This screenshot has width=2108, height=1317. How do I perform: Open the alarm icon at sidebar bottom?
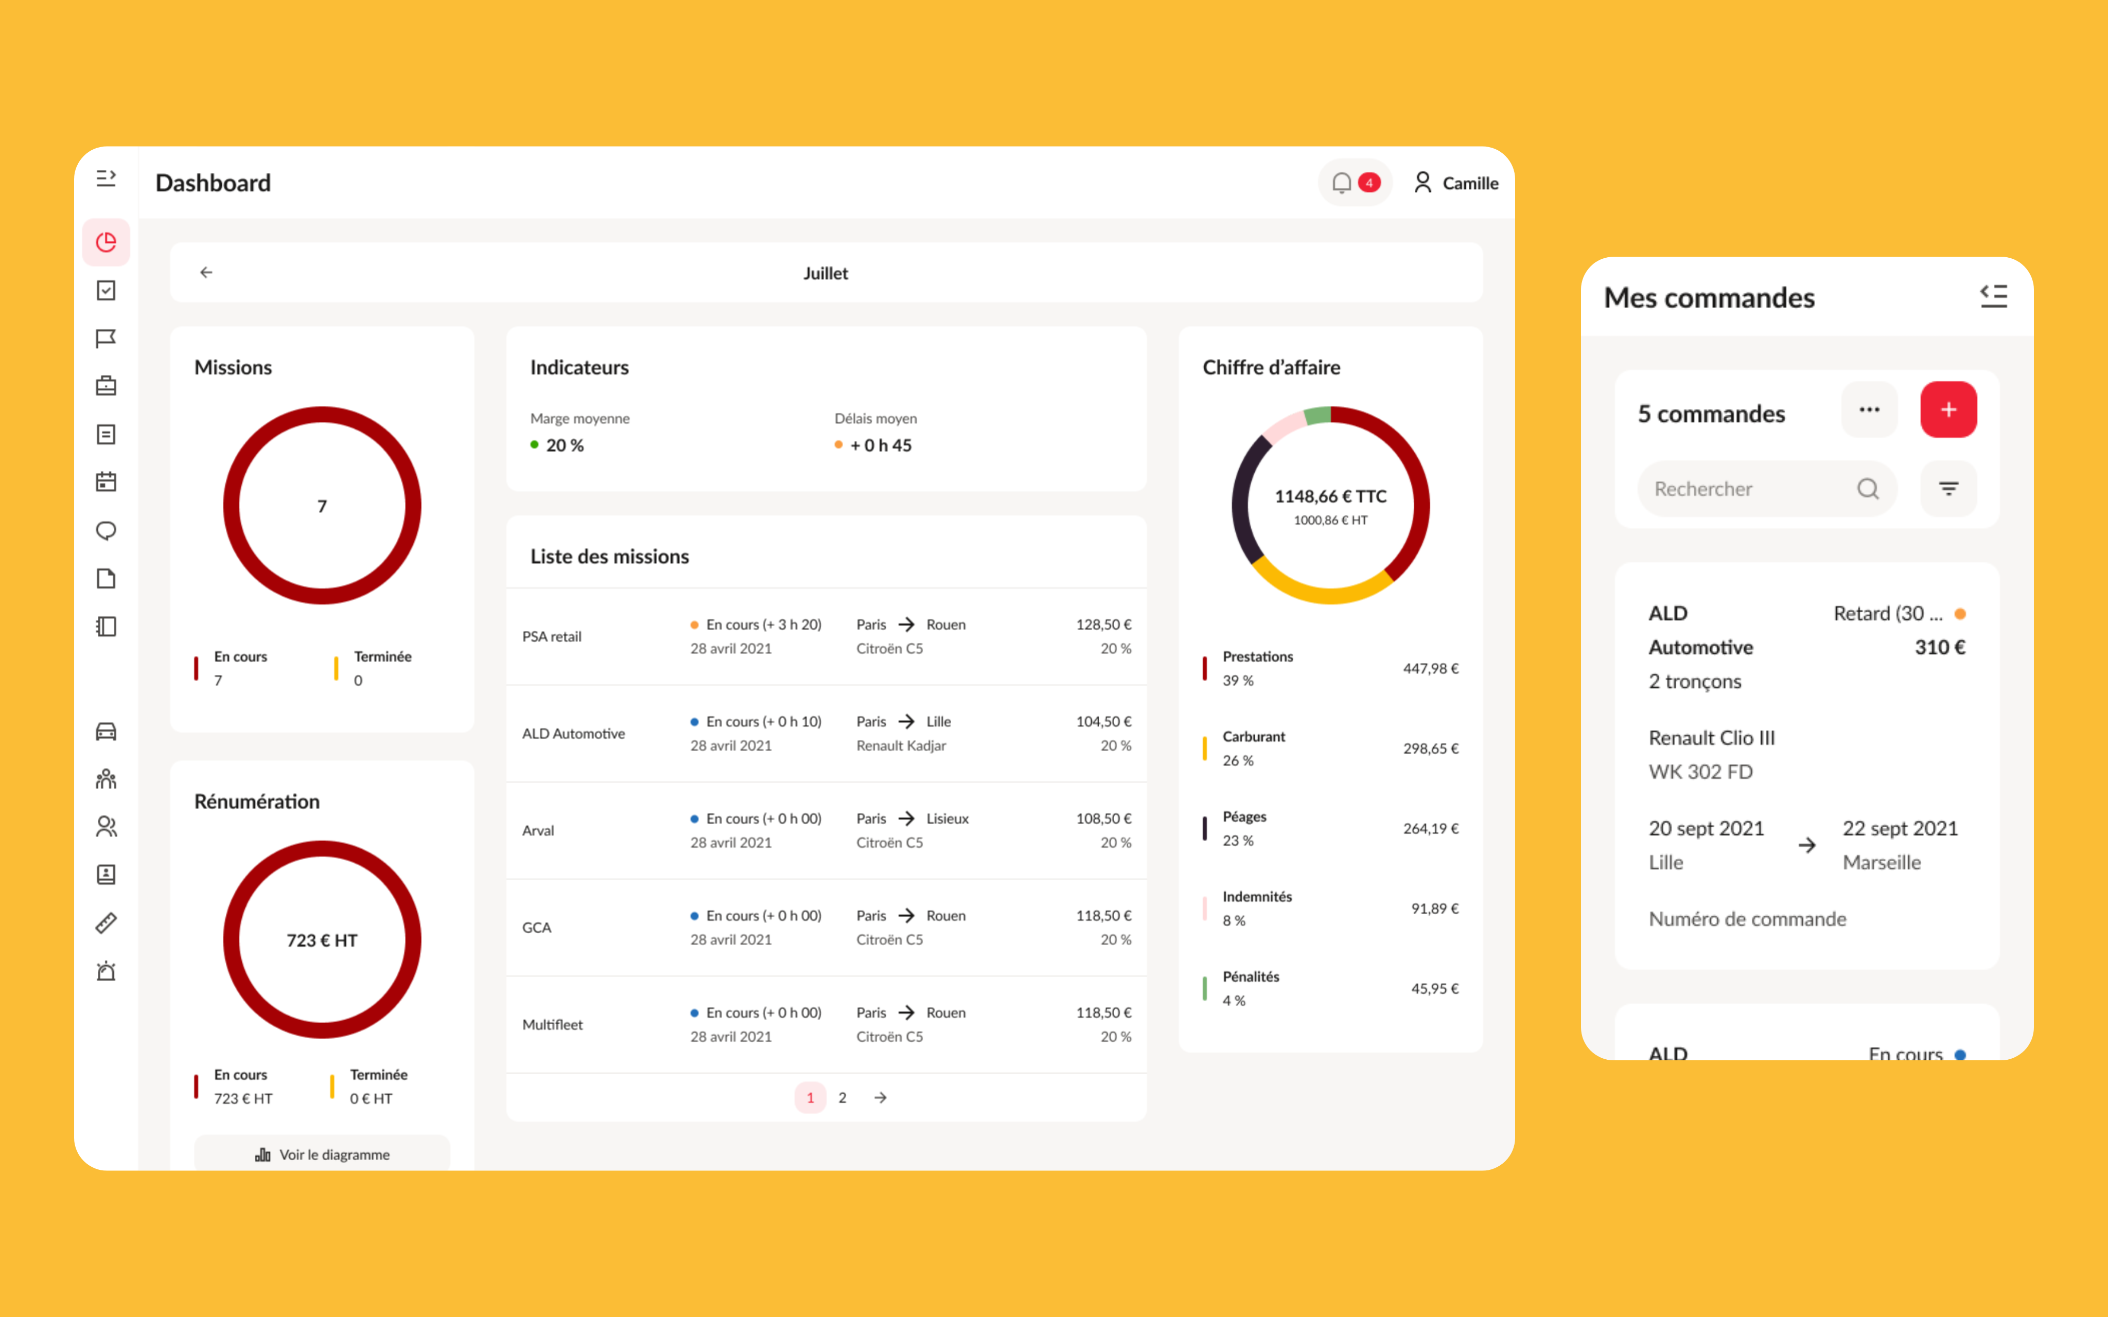pos(106,970)
